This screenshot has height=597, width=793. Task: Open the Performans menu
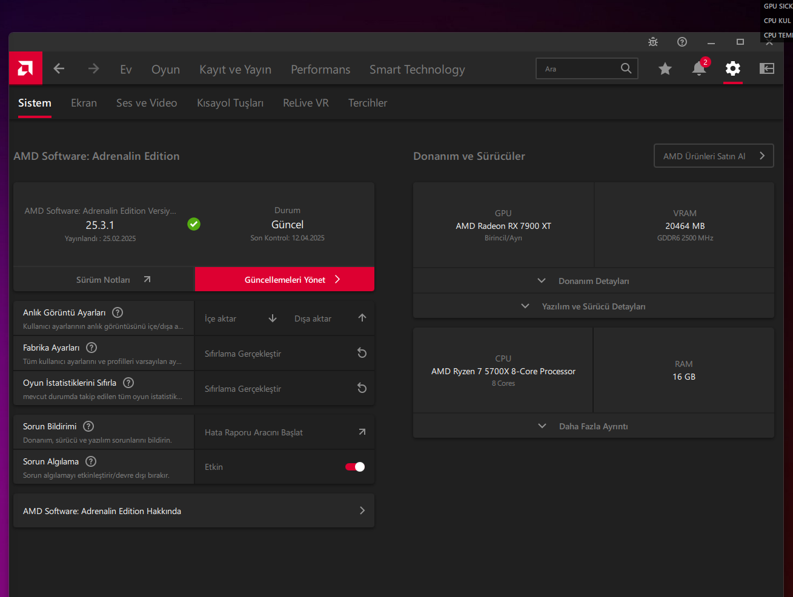320,70
